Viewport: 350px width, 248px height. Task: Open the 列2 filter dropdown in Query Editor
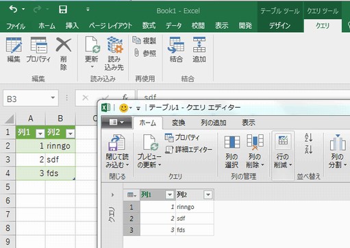pyautogui.click(x=208, y=195)
